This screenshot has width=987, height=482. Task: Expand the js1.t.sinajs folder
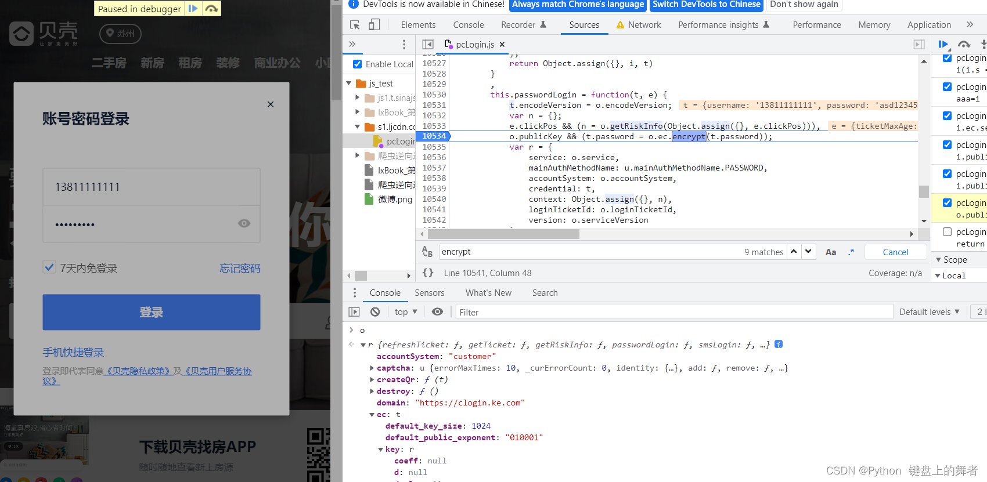358,98
